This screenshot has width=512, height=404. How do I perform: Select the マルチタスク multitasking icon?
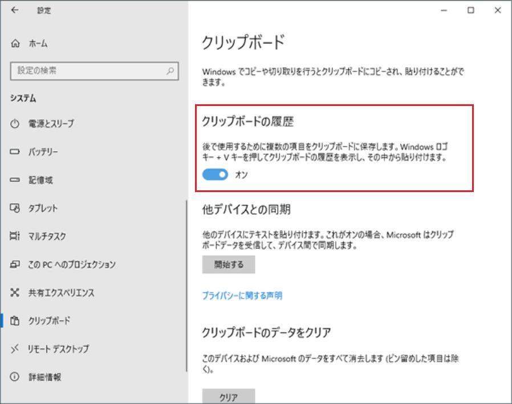[x=15, y=236]
